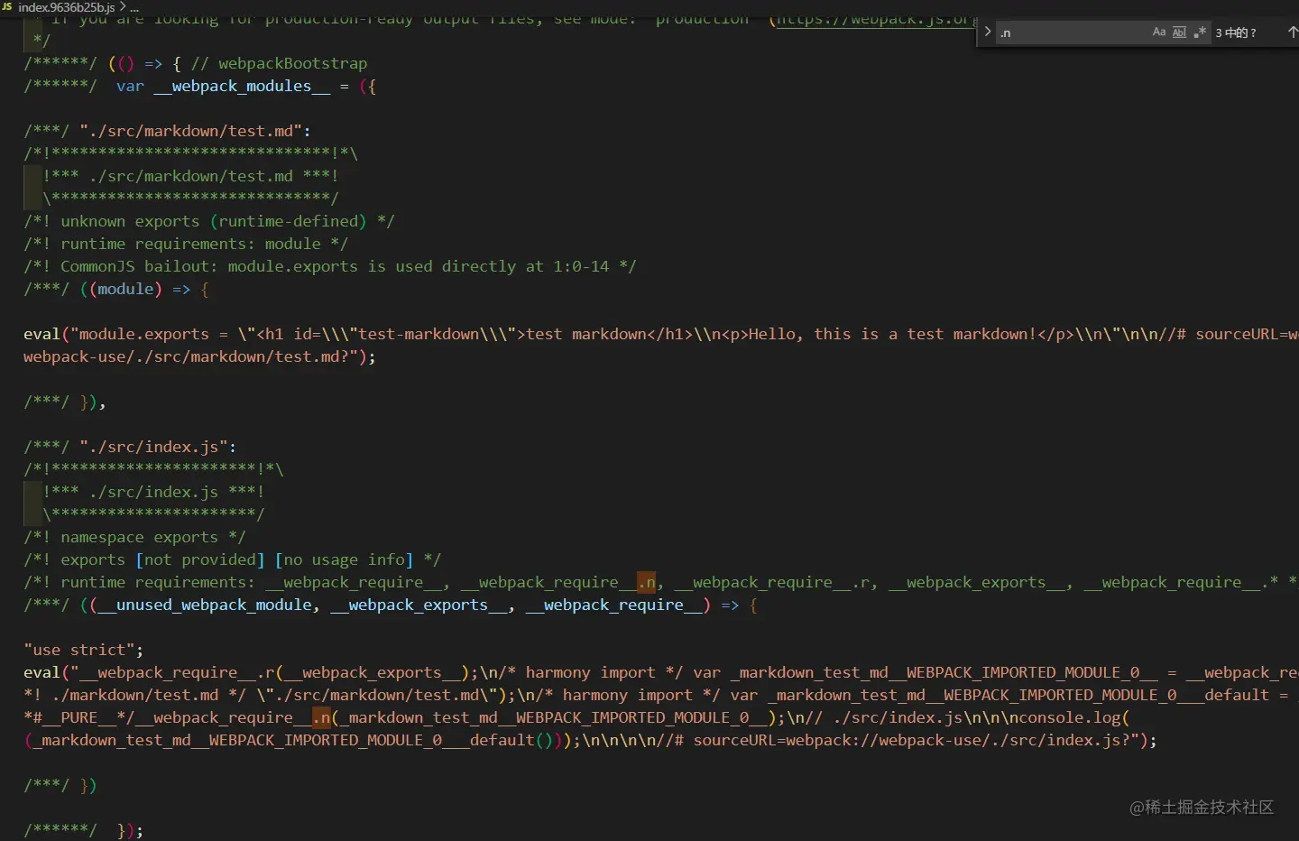Click highlighted ".n" match before "(_markdown_test_md"
The height and width of the screenshot is (841, 1299).
click(x=321, y=717)
